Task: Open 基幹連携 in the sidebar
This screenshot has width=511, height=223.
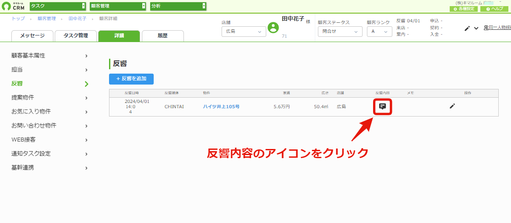Action: (49, 168)
